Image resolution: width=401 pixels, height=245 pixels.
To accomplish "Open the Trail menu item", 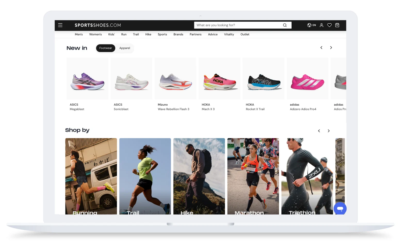I will pos(136,34).
